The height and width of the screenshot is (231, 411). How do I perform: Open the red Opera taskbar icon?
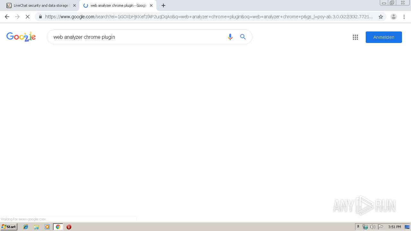pyautogui.click(x=69, y=227)
